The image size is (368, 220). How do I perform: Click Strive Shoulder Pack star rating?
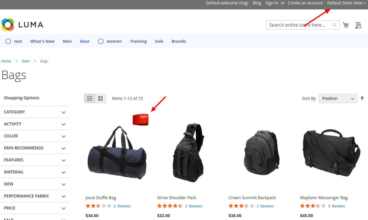pyautogui.click(x=170, y=206)
